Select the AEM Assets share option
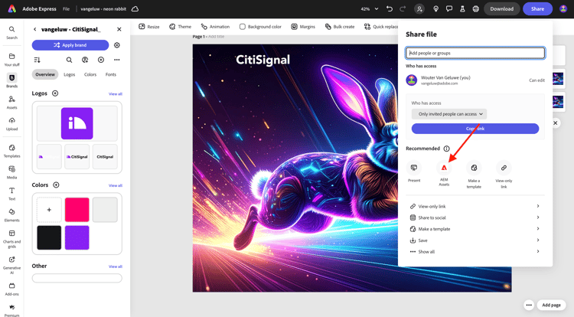Screen dimensions: 574x317 pyautogui.click(x=444, y=173)
